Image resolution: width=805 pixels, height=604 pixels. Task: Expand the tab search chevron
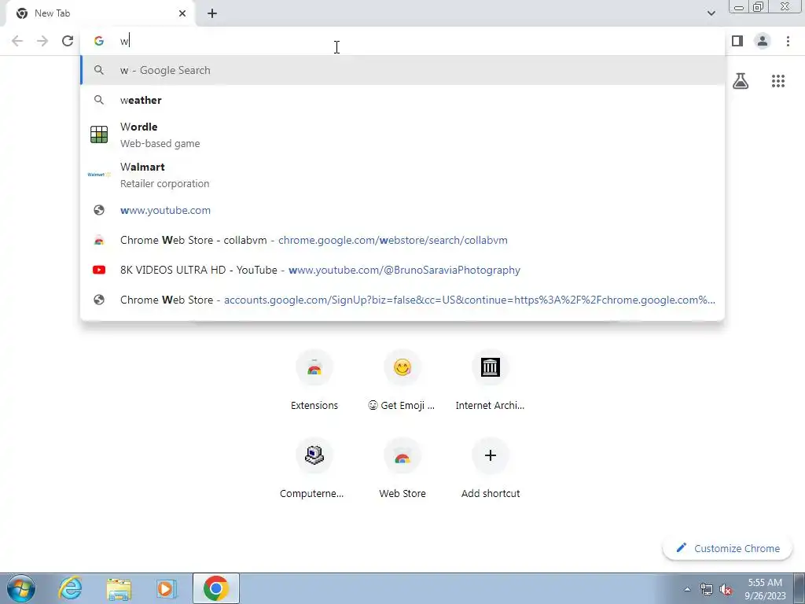[x=711, y=13]
